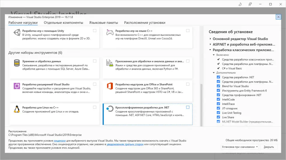This screenshot has height=160, width=286.
Task: Uncheck the JIT-отладчик component
Action: pyautogui.click(x=218, y=108)
